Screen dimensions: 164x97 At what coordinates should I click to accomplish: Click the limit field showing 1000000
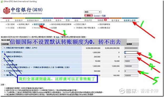pyautogui.click(x=131, y=66)
